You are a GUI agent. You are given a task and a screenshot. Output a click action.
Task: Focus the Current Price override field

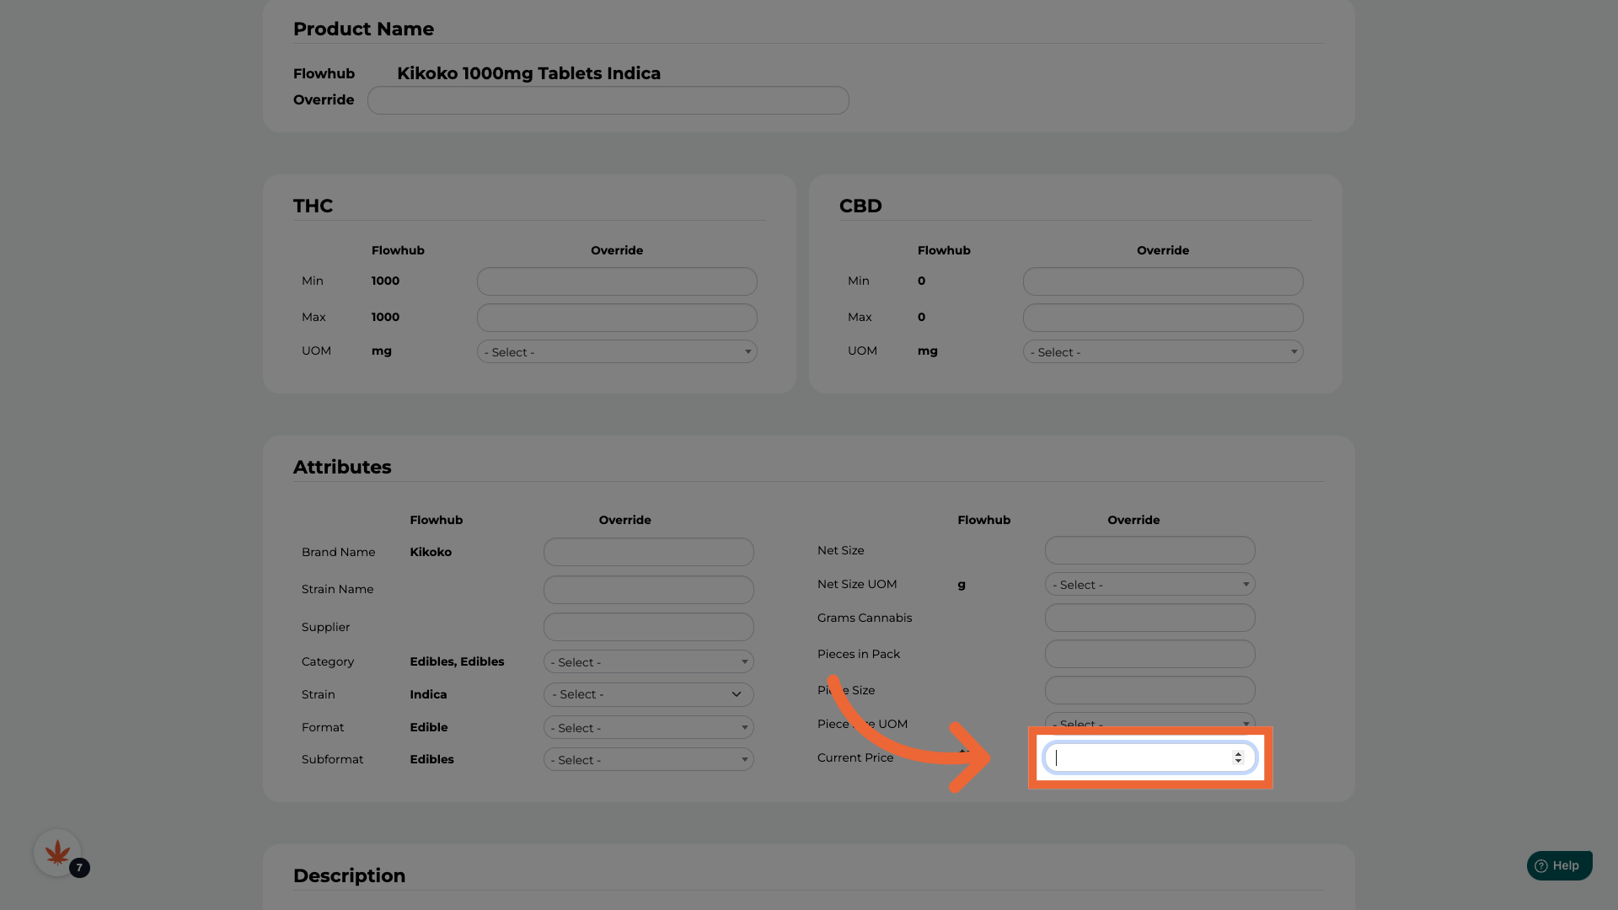pos(1138,757)
